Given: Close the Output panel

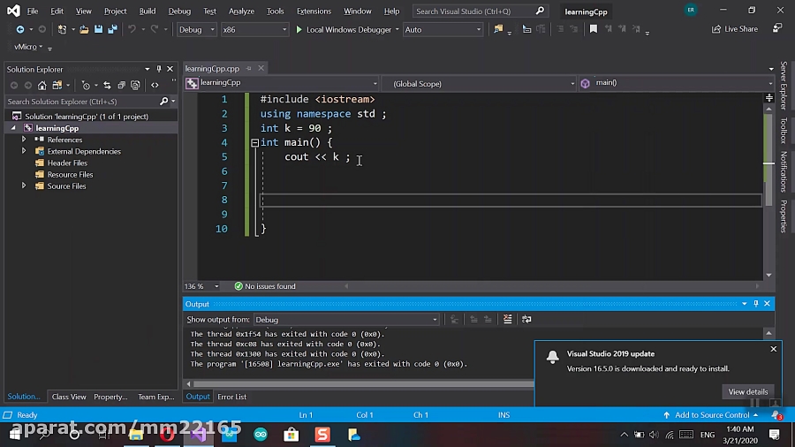Looking at the screenshot, I should click(x=767, y=303).
